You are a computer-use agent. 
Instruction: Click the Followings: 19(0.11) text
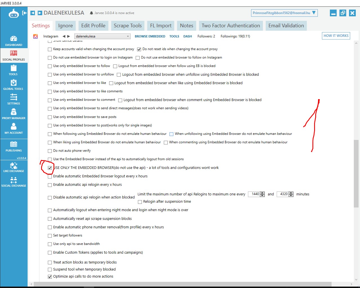click(235, 36)
